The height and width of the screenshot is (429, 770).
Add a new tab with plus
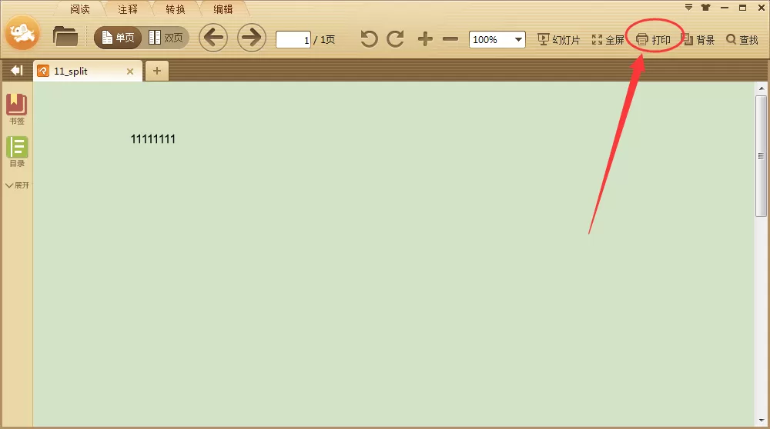tap(156, 71)
